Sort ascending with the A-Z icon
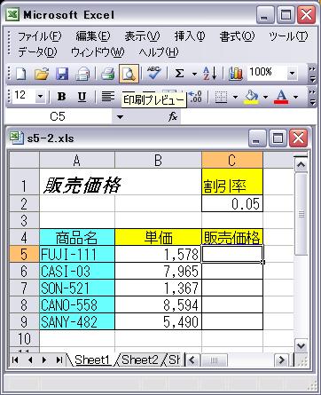The image size is (321, 395). pyautogui.click(x=210, y=74)
